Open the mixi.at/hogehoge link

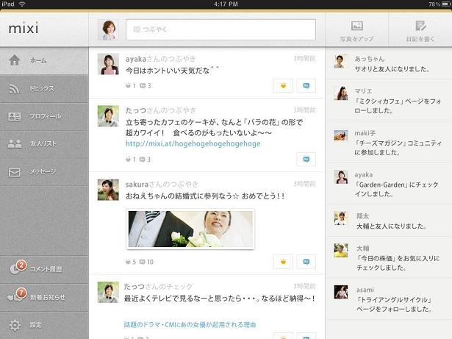tap(193, 143)
